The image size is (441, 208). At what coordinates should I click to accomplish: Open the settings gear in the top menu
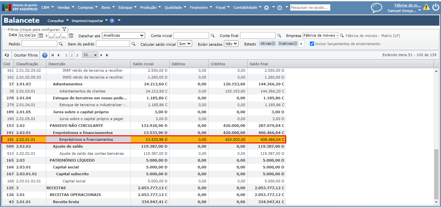[x=266, y=7]
